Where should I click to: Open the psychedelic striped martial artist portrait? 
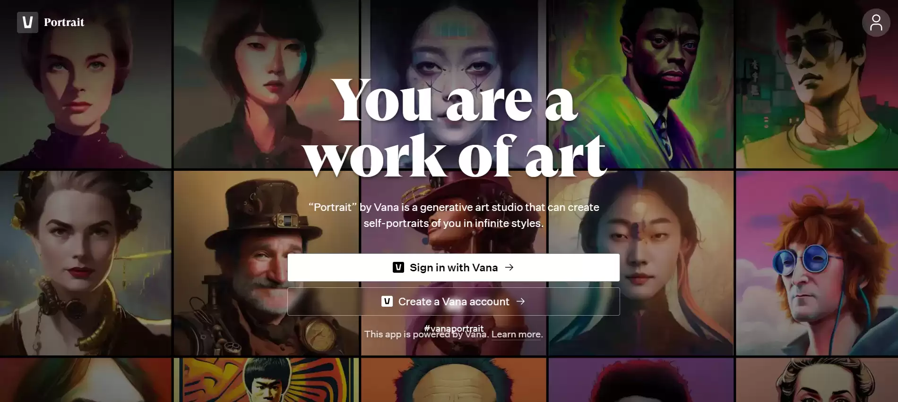pyautogui.click(x=266, y=380)
